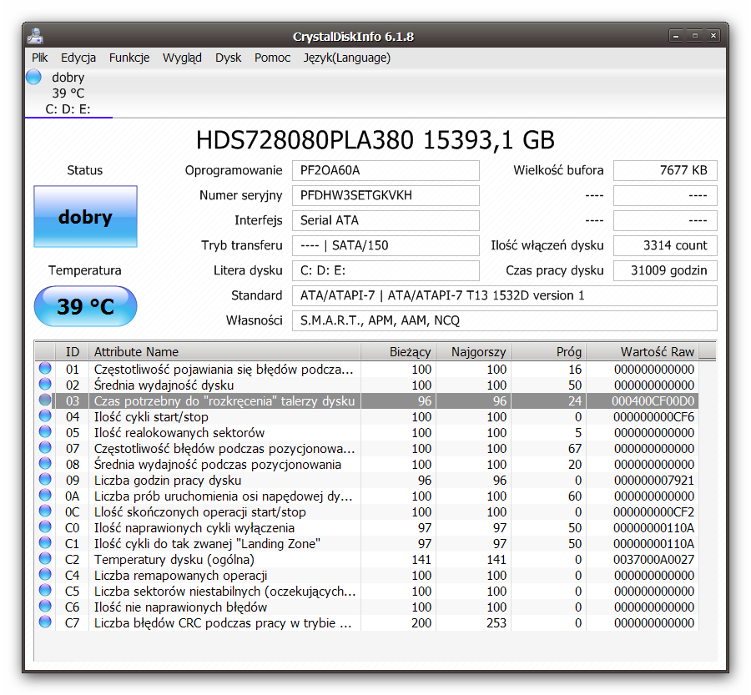The image size is (751, 695).
Task: Open the Pomoc menu
Action: click(x=273, y=58)
